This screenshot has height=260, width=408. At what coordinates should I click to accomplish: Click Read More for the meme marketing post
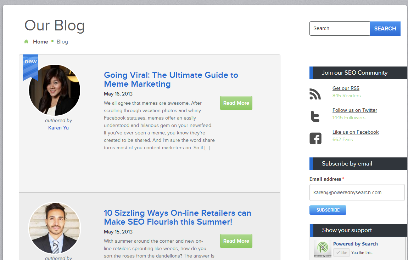pyautogui.click(x=236, y=103)
